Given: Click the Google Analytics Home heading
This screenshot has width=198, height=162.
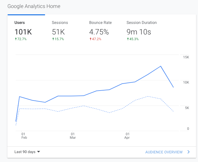Looking at the screenshot, I should coord(34,6).
